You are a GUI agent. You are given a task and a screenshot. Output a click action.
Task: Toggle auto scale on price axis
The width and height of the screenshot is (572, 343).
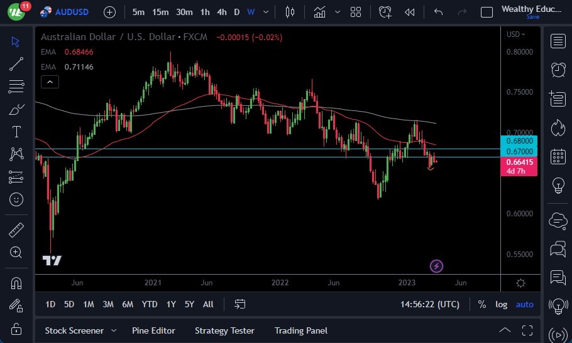click(524, 304)
